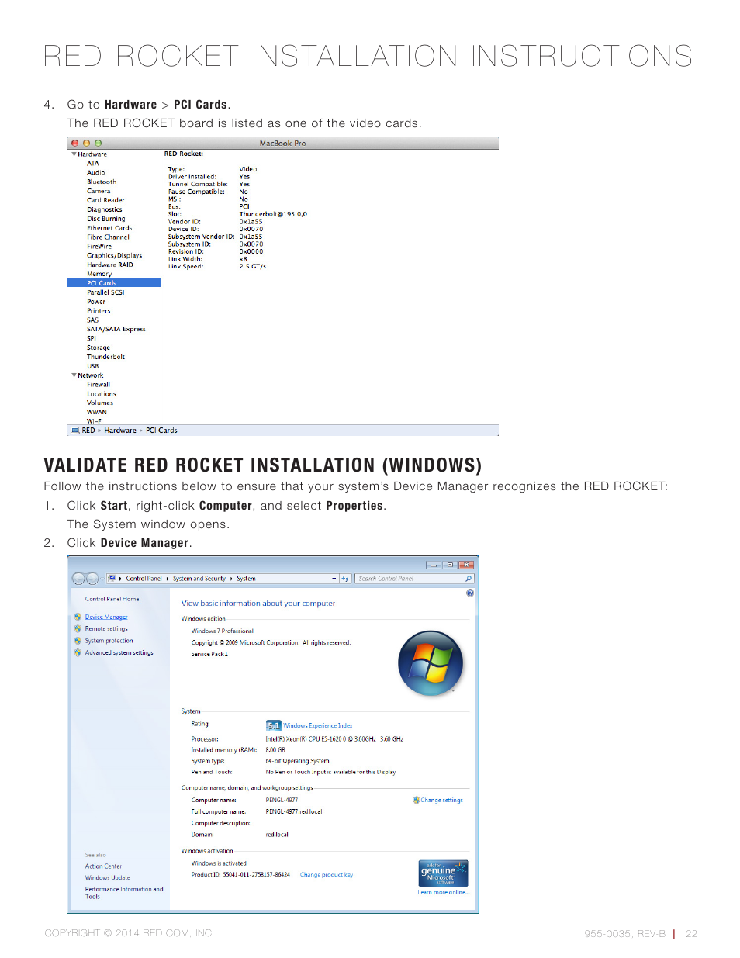Image resolution: width=740 pixels, height=958 pixels.
Task: Select Thunderbolt entry
Action: [105, 357]
